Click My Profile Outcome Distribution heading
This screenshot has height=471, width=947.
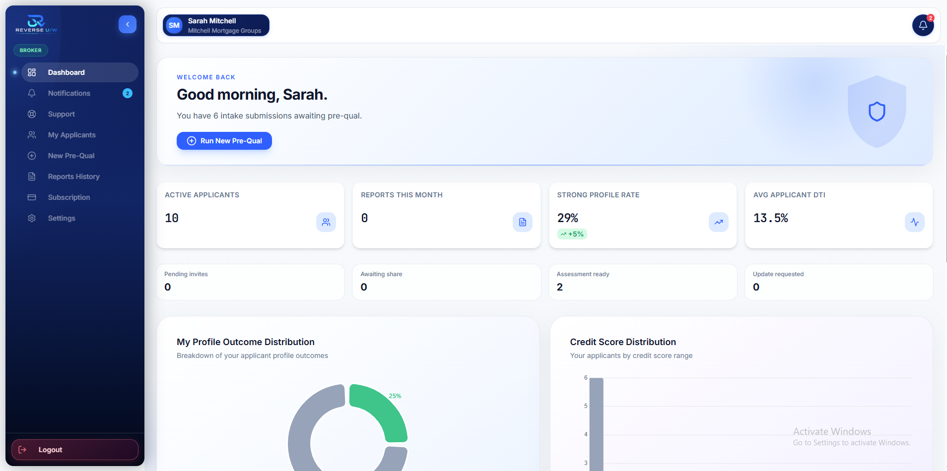pos(246,342)
